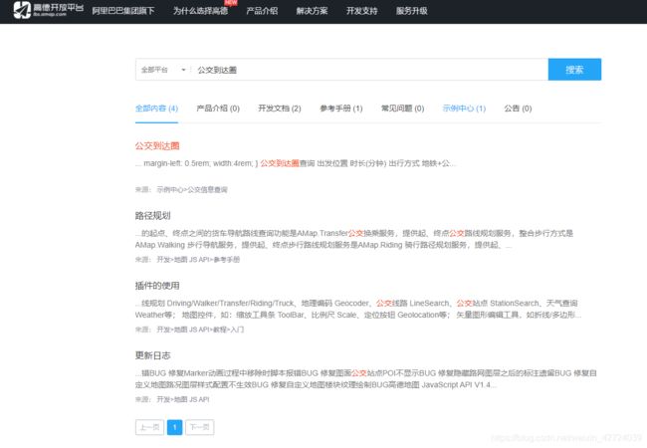Open the 插件的使用 result title
The image size is (647, 448).
coord(157,286)
